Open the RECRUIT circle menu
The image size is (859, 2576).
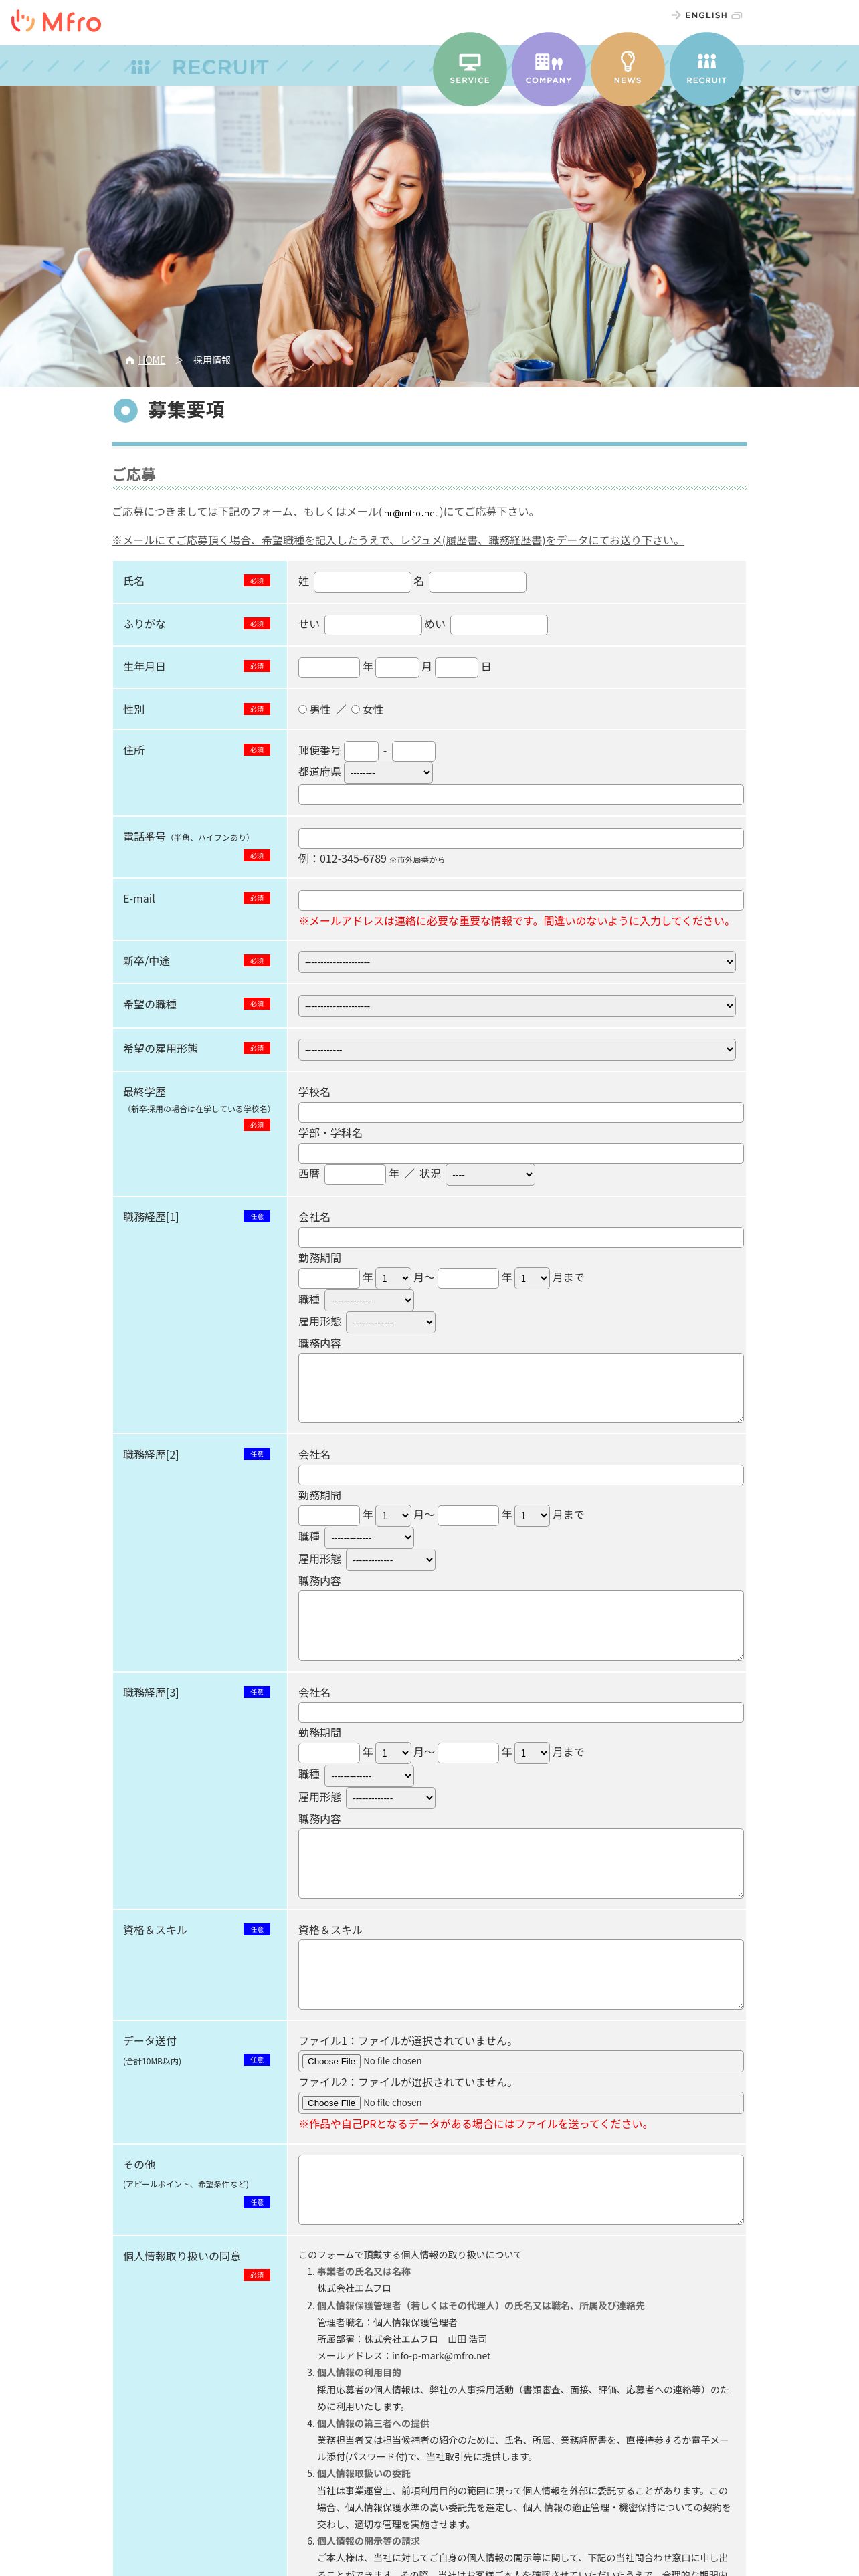coord(706,69)
